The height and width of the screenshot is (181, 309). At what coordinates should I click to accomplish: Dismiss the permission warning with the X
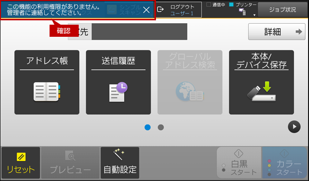point(146,10)
